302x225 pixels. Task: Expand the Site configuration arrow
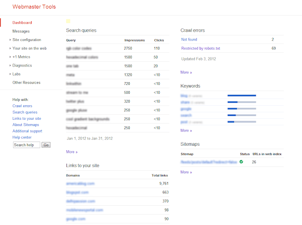click(x=10, y=40)
